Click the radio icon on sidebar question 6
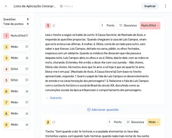The height and width of the screenshot is (138, 172). (27, 91)
